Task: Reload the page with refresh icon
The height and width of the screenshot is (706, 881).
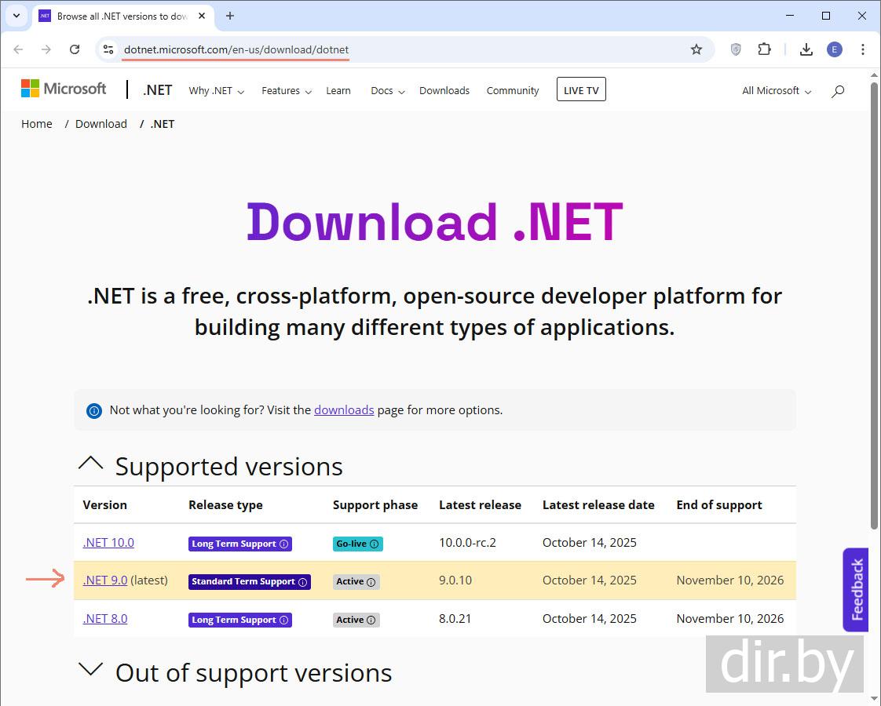Action: click(75, 49)
